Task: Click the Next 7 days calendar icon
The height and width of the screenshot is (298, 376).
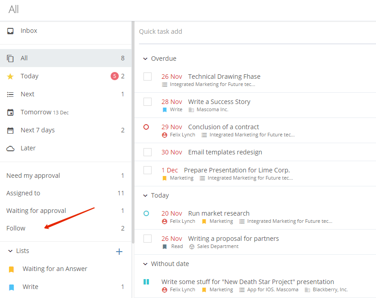Action: [x=10, y=130]
